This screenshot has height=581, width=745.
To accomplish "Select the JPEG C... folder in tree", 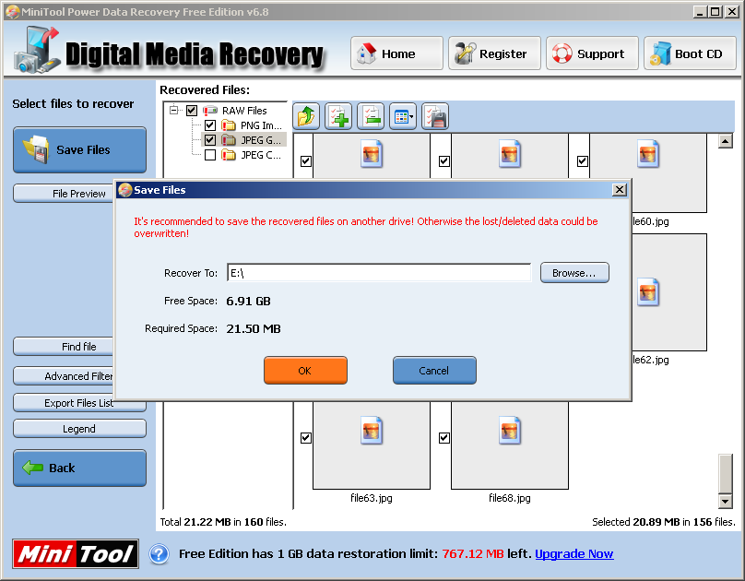I will [260, 155].
